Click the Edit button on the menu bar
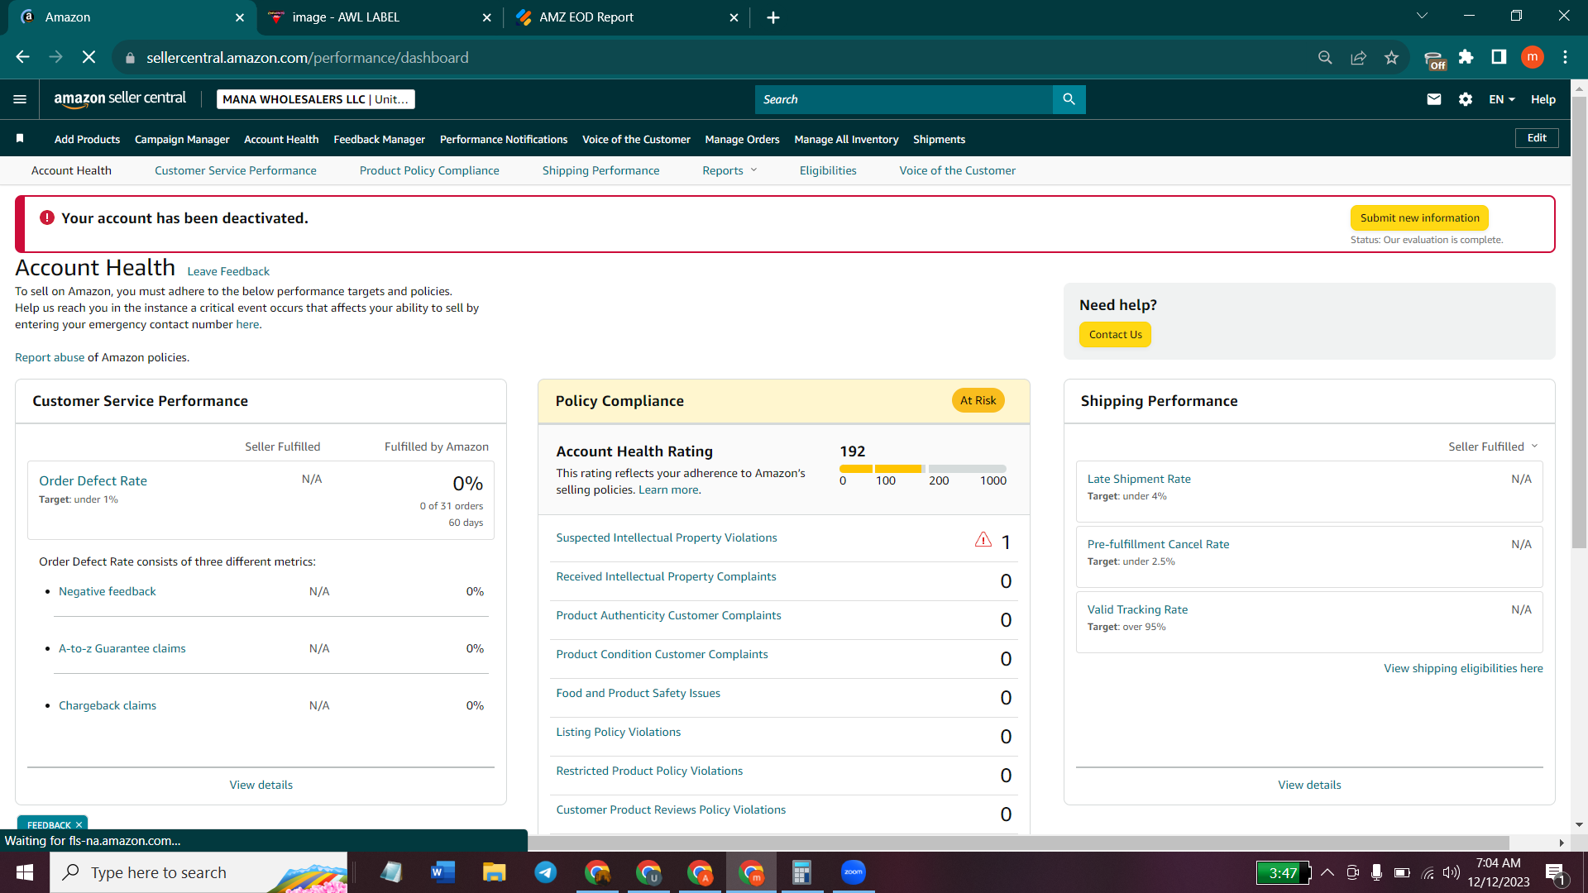This screenshot has width=1588, height=893. pyautogui.click(x=1537, y=138)
